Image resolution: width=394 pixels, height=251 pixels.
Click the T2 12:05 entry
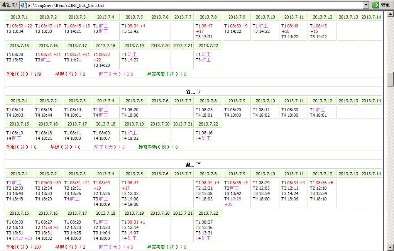coord(261,188)
